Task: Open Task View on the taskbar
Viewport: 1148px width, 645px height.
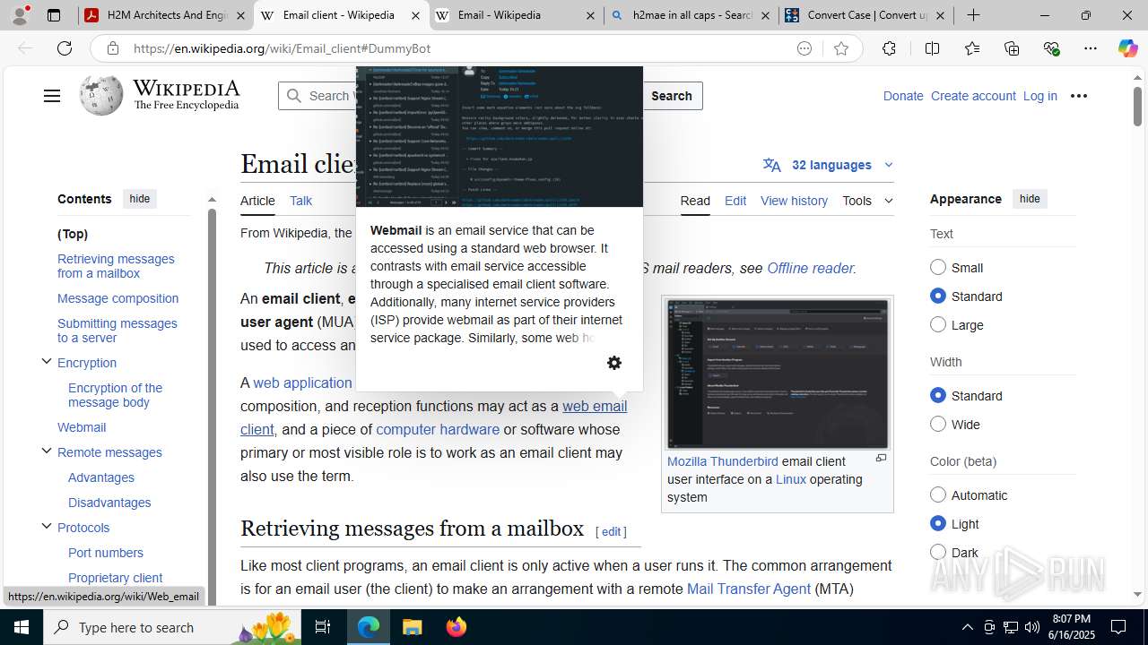Action: coord(323,627)
